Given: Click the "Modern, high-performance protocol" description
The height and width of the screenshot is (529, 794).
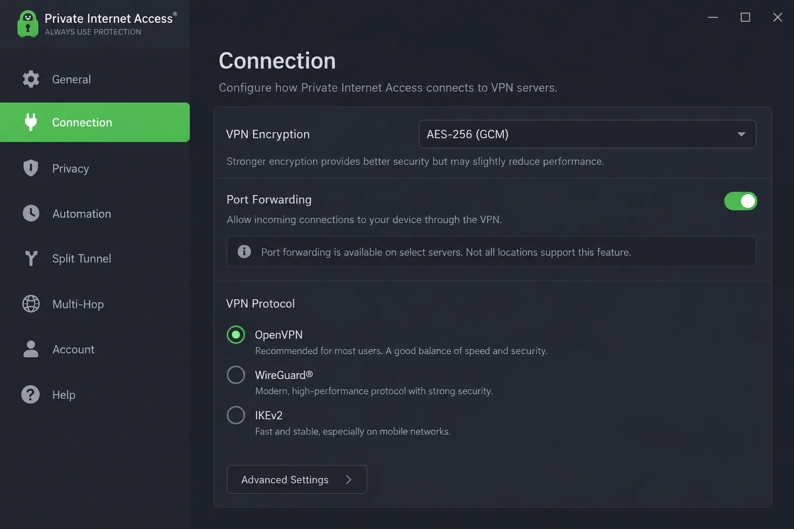Looking at the screenshot, I should (374, 391).
